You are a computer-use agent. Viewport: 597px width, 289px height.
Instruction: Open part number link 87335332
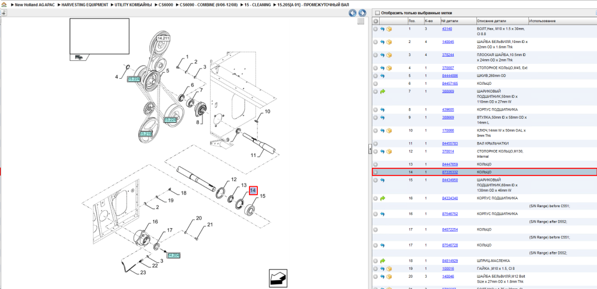[450, 172]
